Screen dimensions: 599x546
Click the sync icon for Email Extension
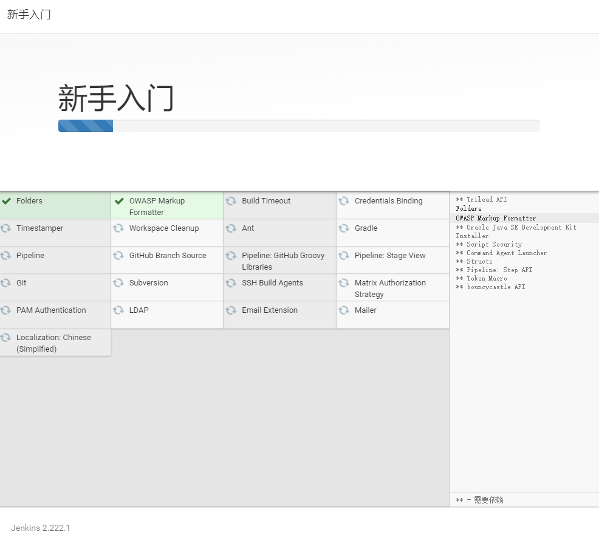[x=231, y=310]
